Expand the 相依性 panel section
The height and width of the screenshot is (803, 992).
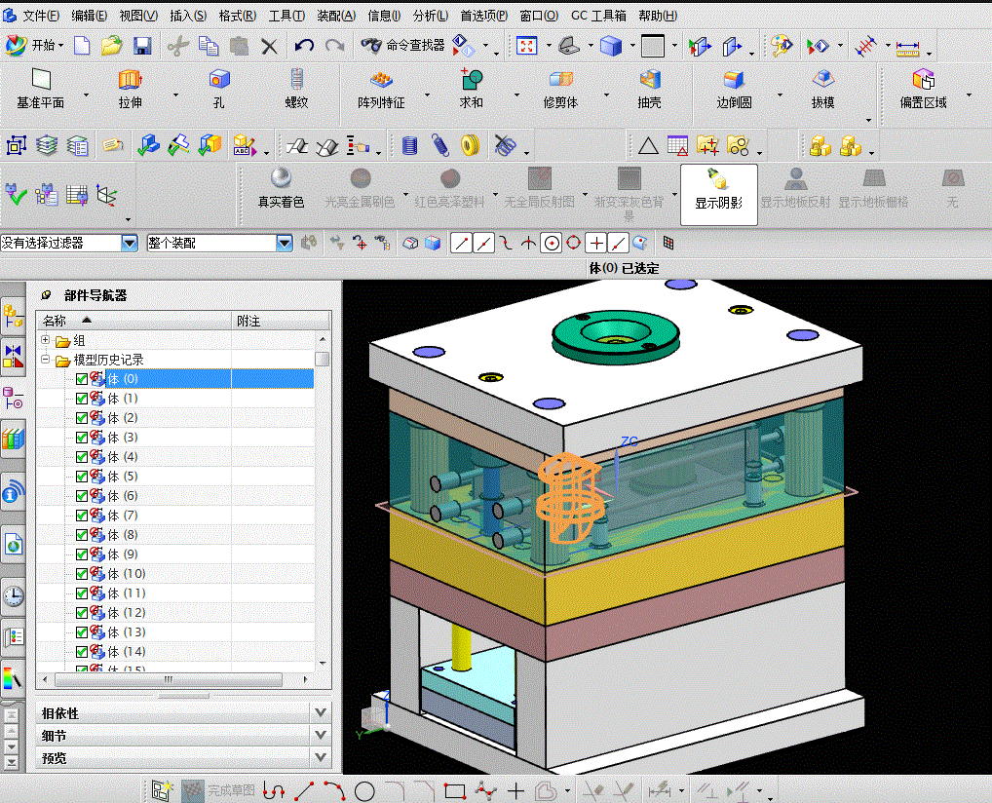[321, 713]
